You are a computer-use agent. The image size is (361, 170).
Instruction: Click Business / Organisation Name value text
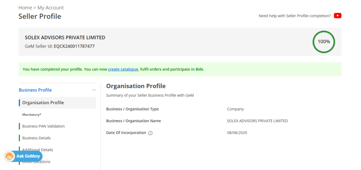pyautogui.click(x=257, y=121)
